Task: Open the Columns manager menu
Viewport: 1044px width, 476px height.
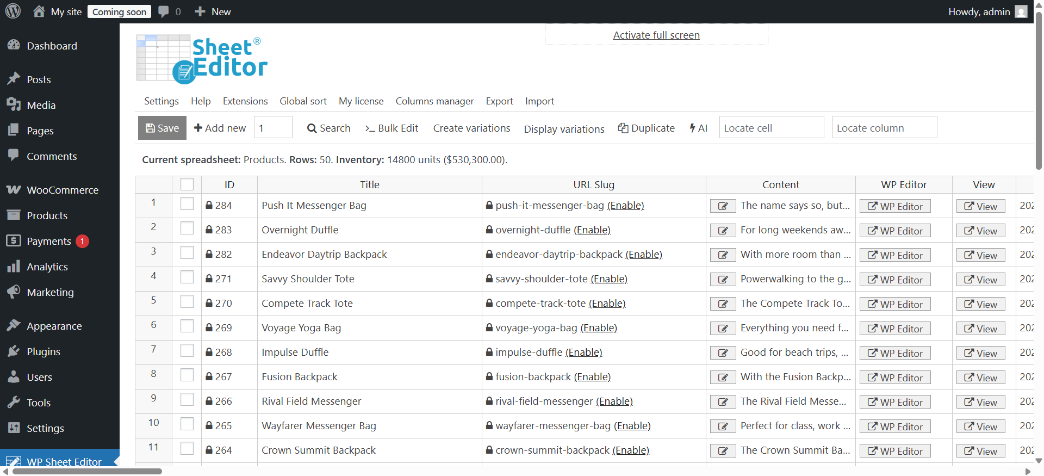Action: tap(434, 101)
